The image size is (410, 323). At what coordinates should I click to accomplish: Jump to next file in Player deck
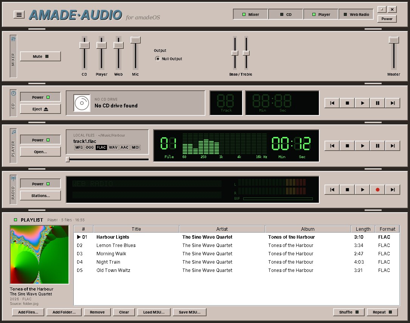[393, 146]
